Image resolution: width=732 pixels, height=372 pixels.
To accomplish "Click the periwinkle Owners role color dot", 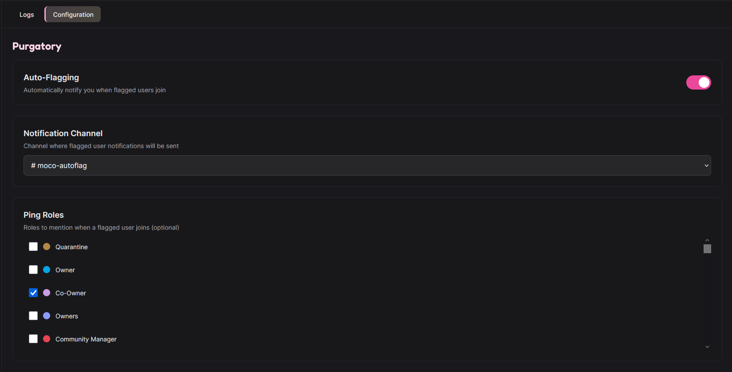I will click(47, 316).
